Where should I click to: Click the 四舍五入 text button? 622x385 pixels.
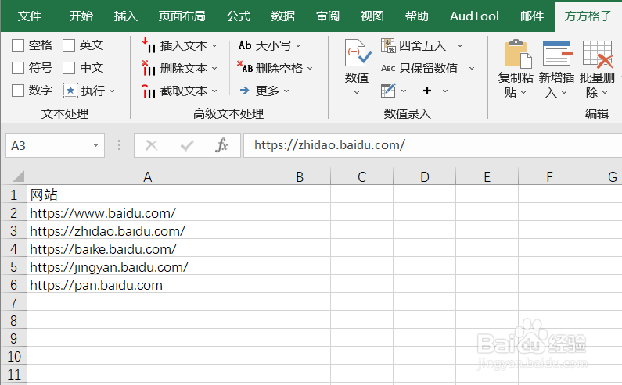click(x=422, y=45)
